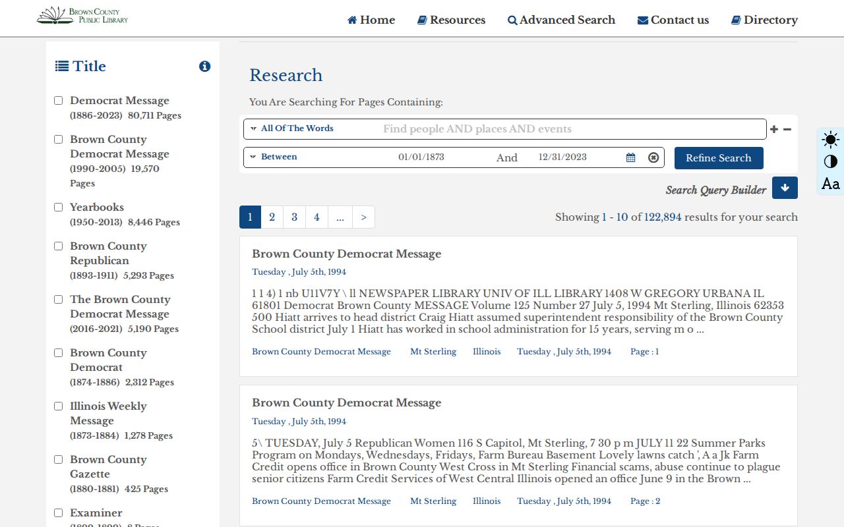Select the Illinois Weekly Message checkbox

(58, 406)
